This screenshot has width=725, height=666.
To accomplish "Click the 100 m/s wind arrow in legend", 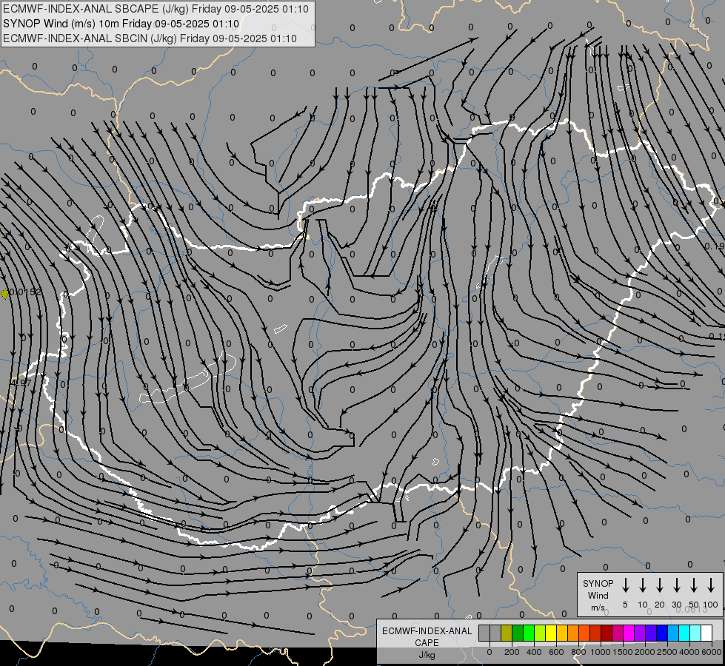I will pyautogui.click(x=711, y=585).
